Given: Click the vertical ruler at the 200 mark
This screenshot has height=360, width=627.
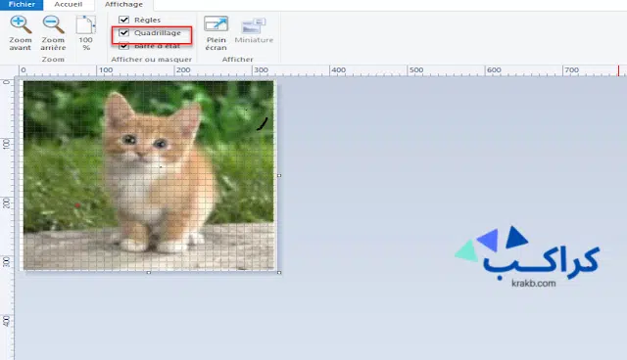Looking at the screenshot, I should [x=7, y=202].
